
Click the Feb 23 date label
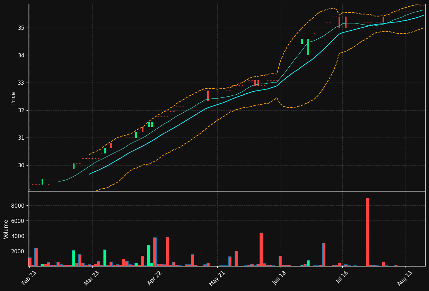pos(29,278)
